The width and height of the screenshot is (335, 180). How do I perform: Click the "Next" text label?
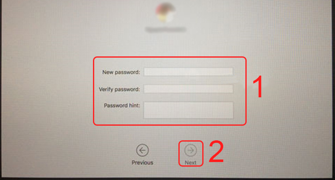pos(191,162)
